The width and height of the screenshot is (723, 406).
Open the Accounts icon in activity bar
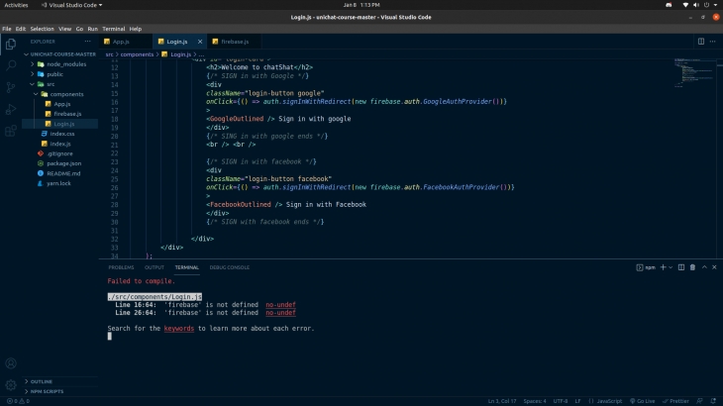pyautogui.click(x=11, y=363)
